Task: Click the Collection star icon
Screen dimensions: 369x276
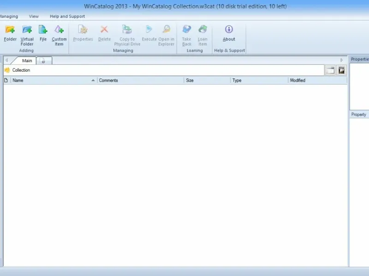Action: pyautogui.click(x=7, y=70)
